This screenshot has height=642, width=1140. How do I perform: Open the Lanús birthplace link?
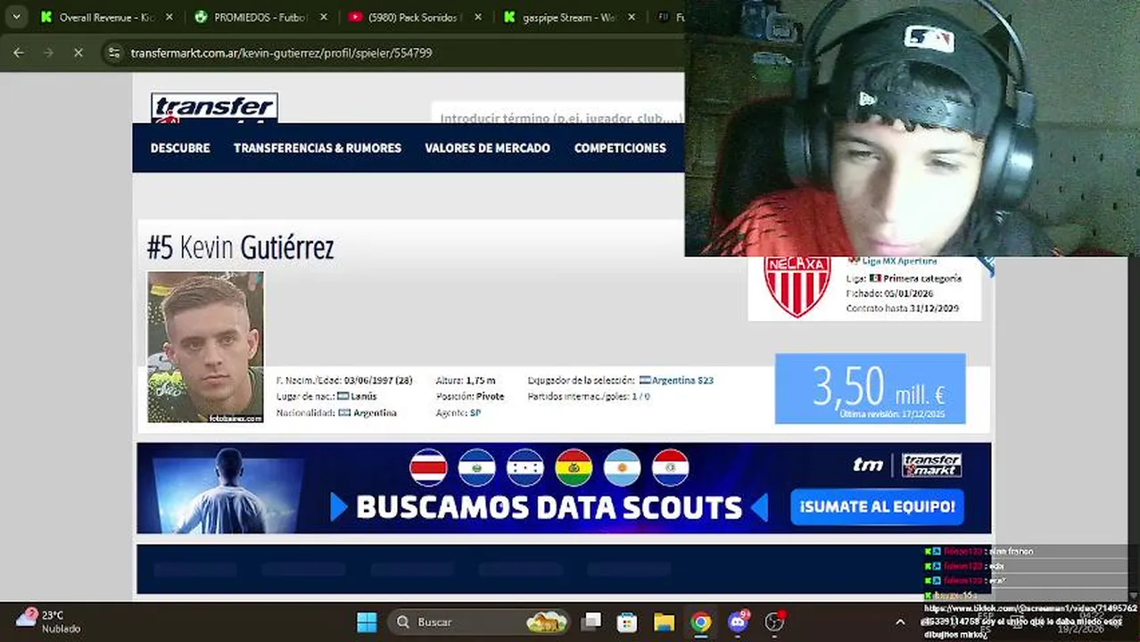pos(363,396)
